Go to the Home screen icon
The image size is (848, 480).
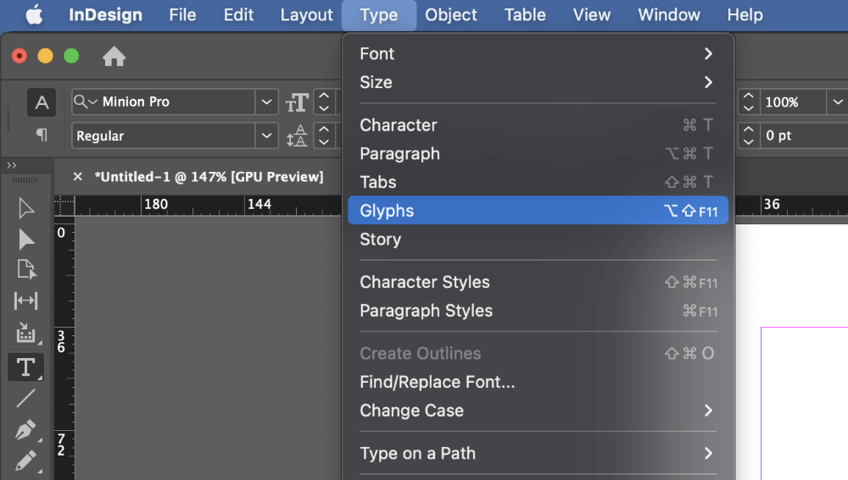pyautogui.click(x=114, y=56)
